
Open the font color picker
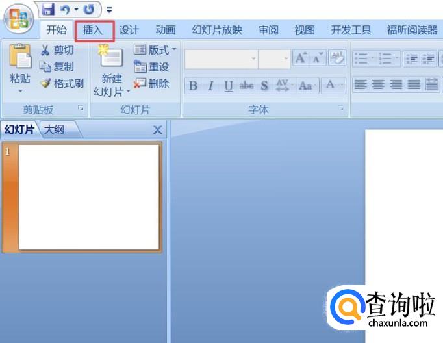click(334, 85)
